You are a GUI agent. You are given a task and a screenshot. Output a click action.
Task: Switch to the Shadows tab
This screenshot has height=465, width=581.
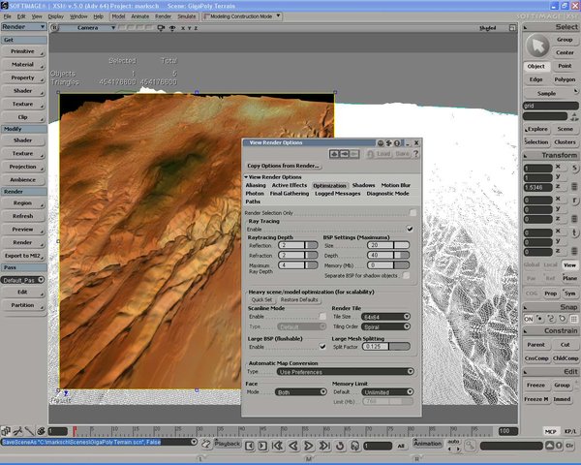tap(363, 185)
